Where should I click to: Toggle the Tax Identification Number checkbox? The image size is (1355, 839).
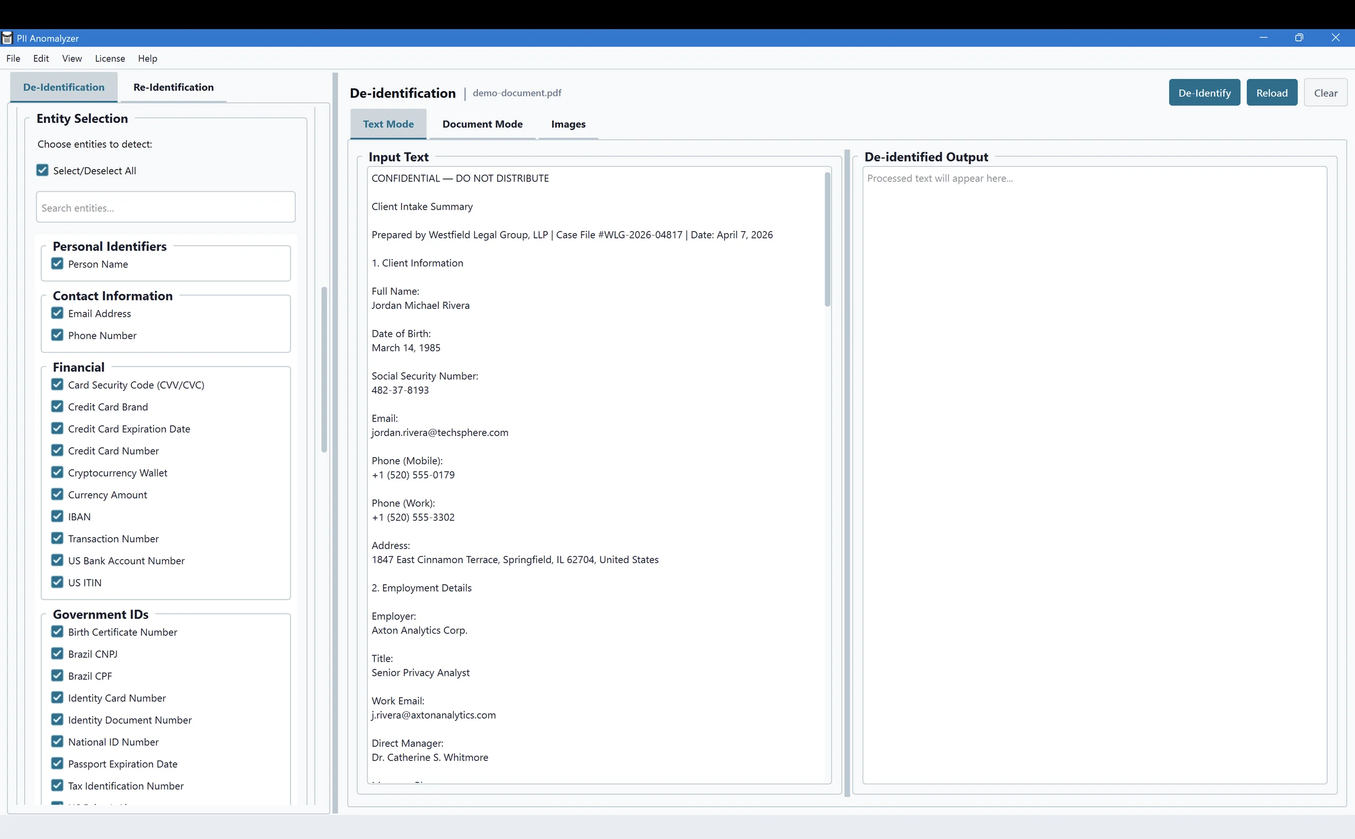(57, 785)
